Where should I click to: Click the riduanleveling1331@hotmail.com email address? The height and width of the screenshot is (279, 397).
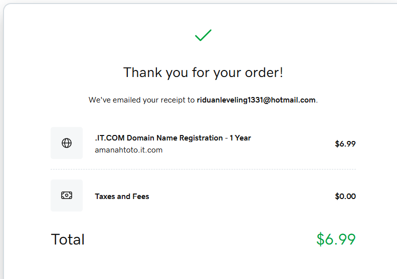(x=256, y=100)
